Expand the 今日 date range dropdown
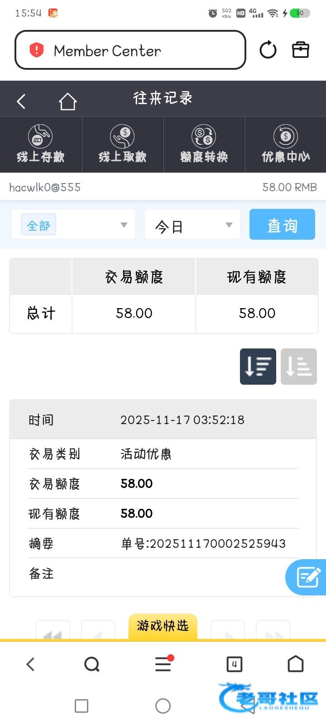Viewport: 326px width, 725px height. click(192, 225)
